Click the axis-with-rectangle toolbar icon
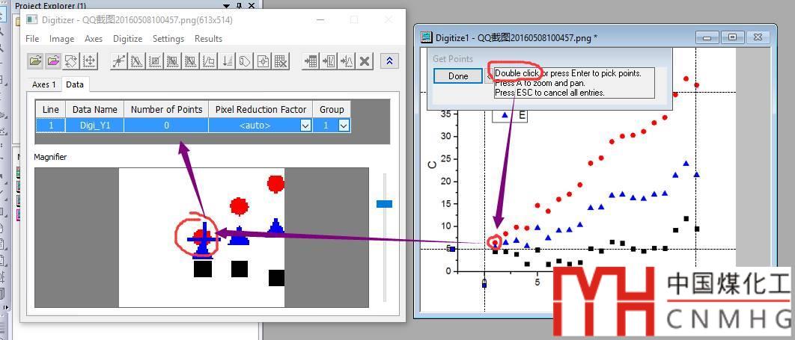This screenshot has width=795, height=340. (x=209, y=61)
